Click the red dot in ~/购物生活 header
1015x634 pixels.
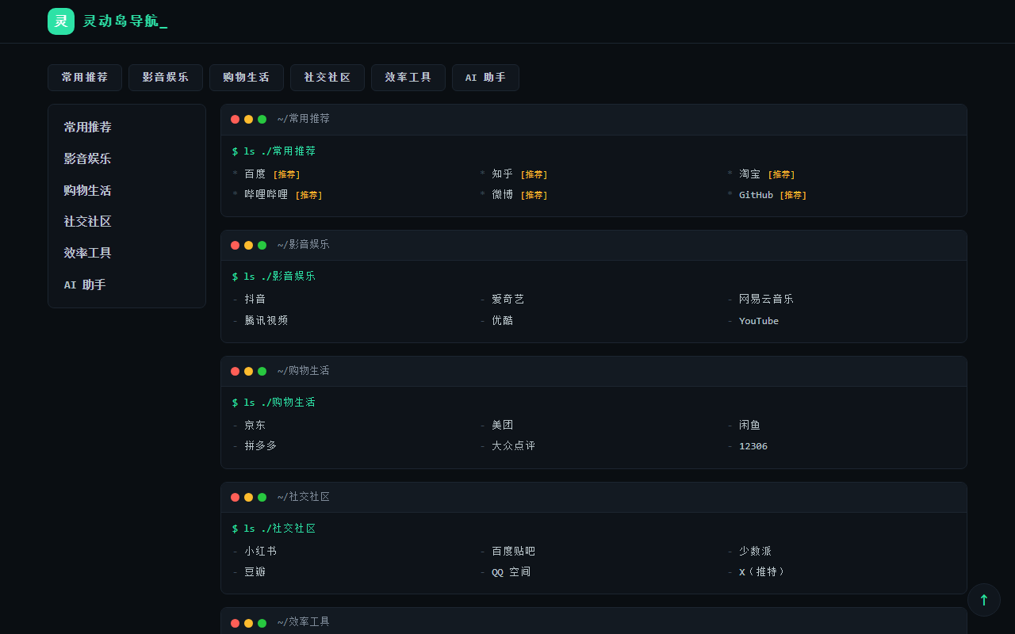pyautogui.click(x=235, y=371)
